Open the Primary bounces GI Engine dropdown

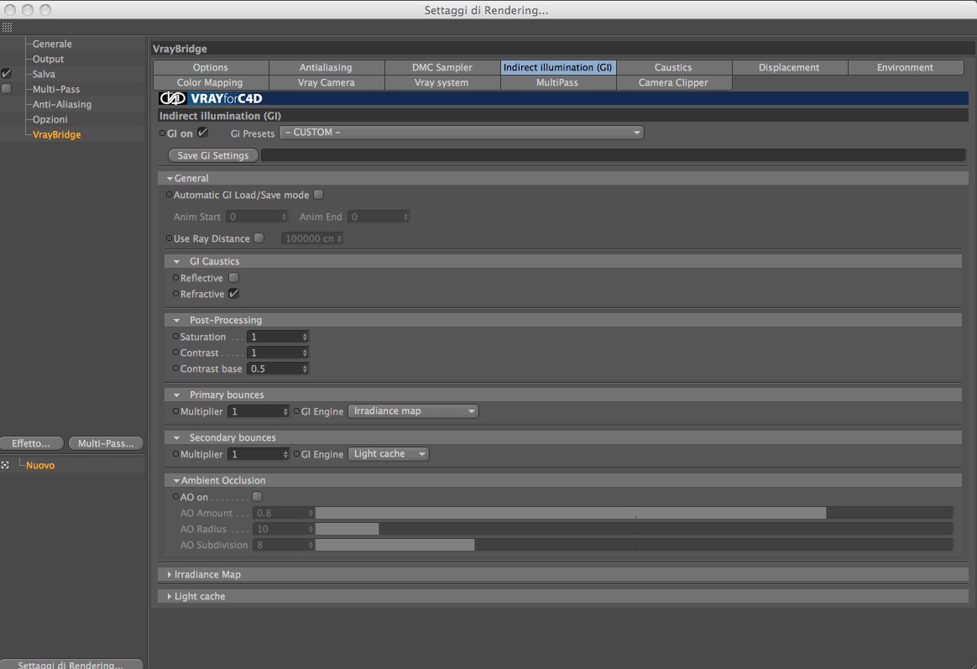413,411
